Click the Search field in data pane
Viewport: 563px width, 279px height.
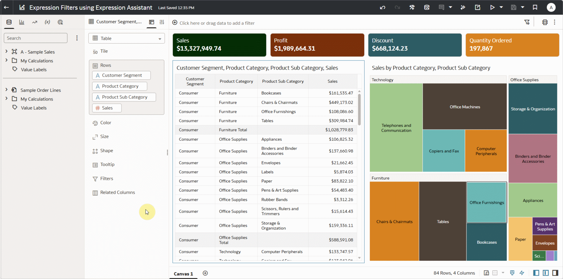tap(35, 38)
